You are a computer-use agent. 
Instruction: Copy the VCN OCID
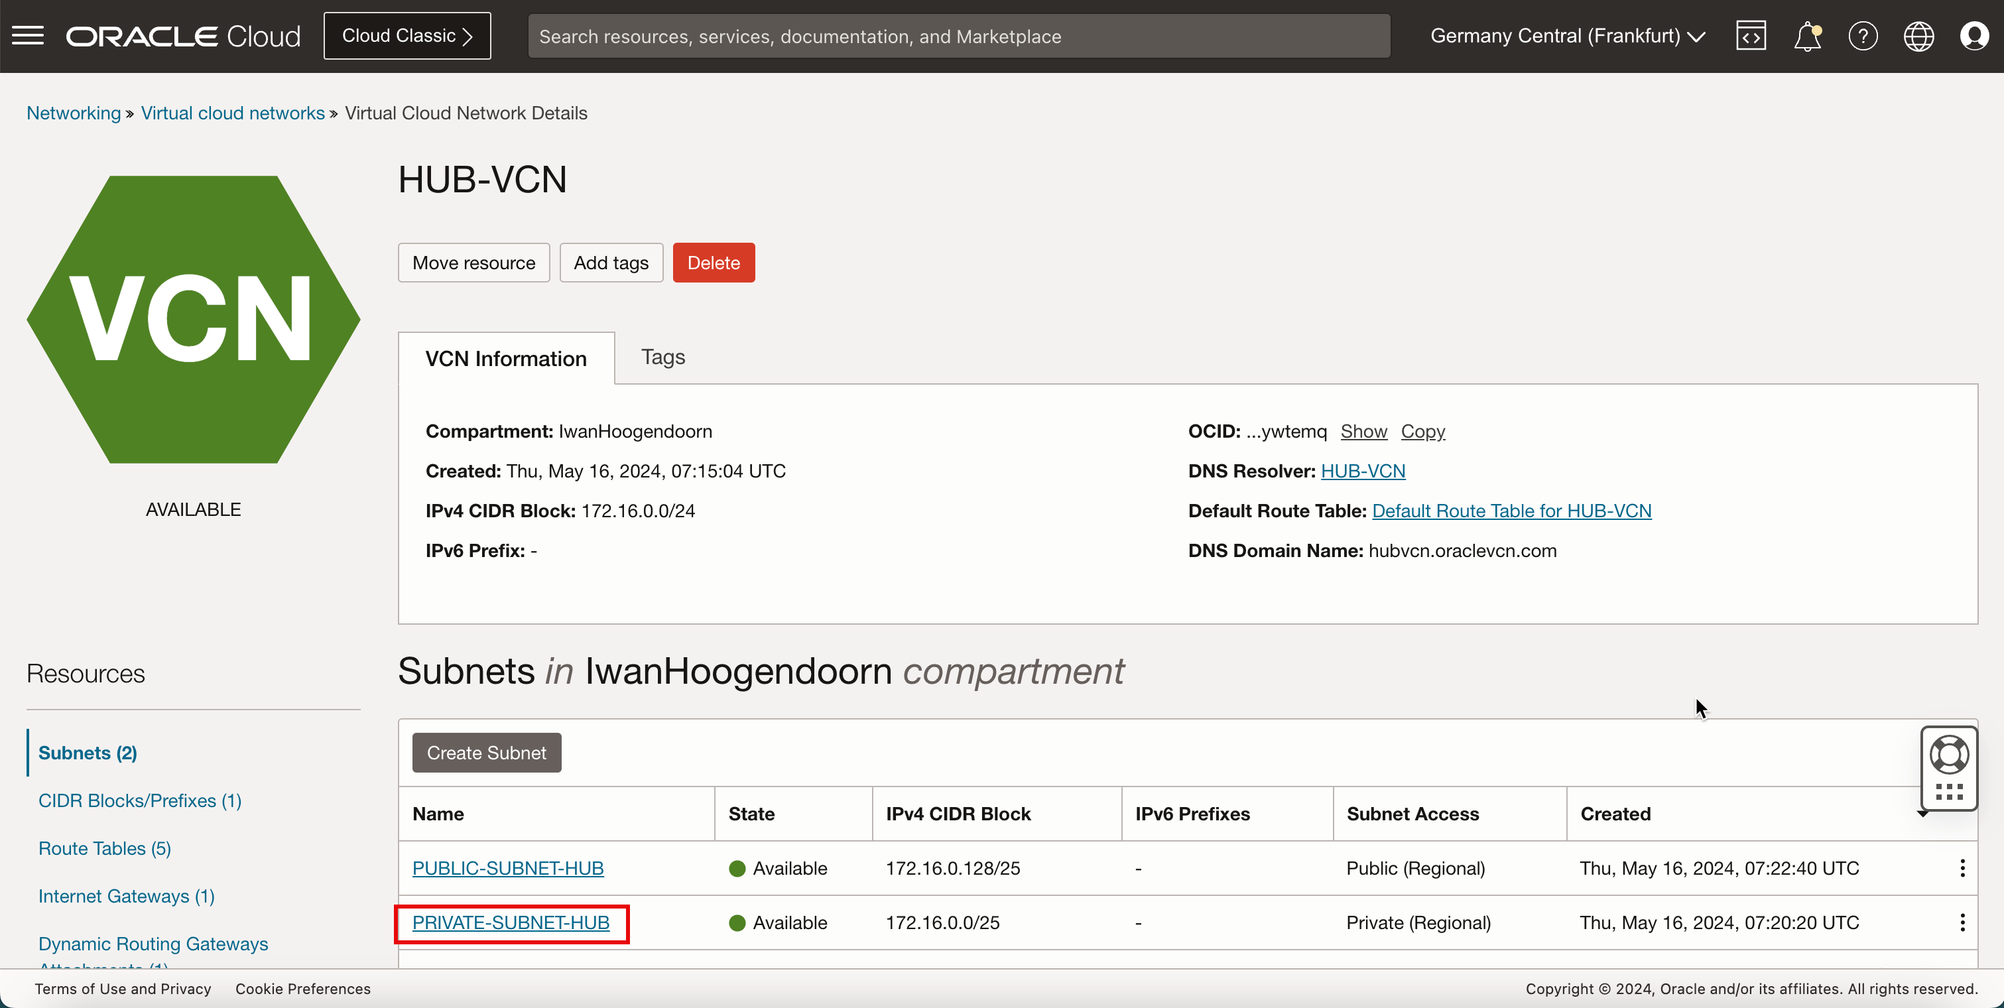pyautogui.click(x=1422, y=431)
